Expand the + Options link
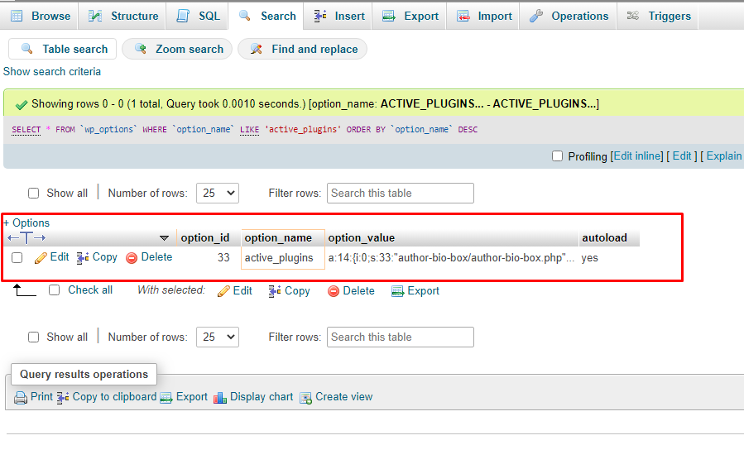This screenshot has height=469, width=744. click(26, 223)
